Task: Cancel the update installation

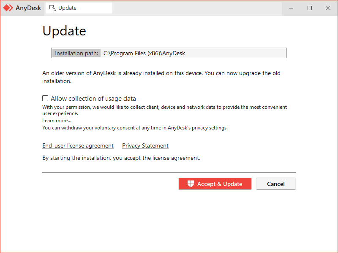Action: point(276,184)
